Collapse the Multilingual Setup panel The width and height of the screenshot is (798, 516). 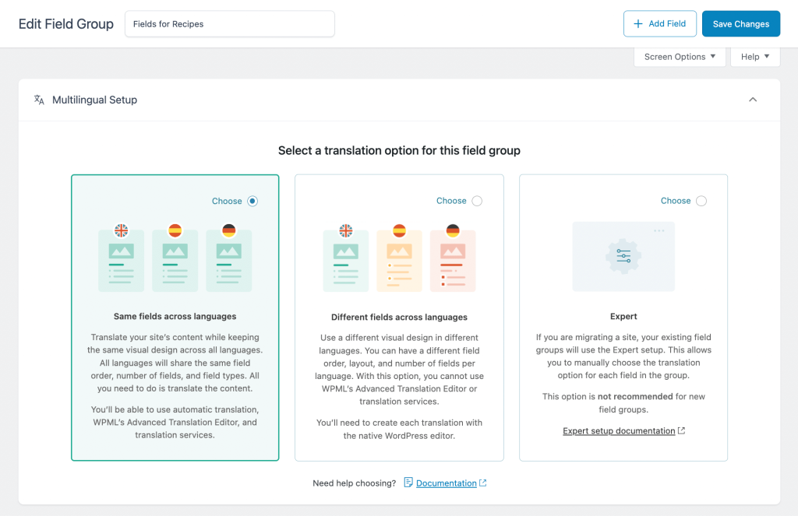[753, 100]
